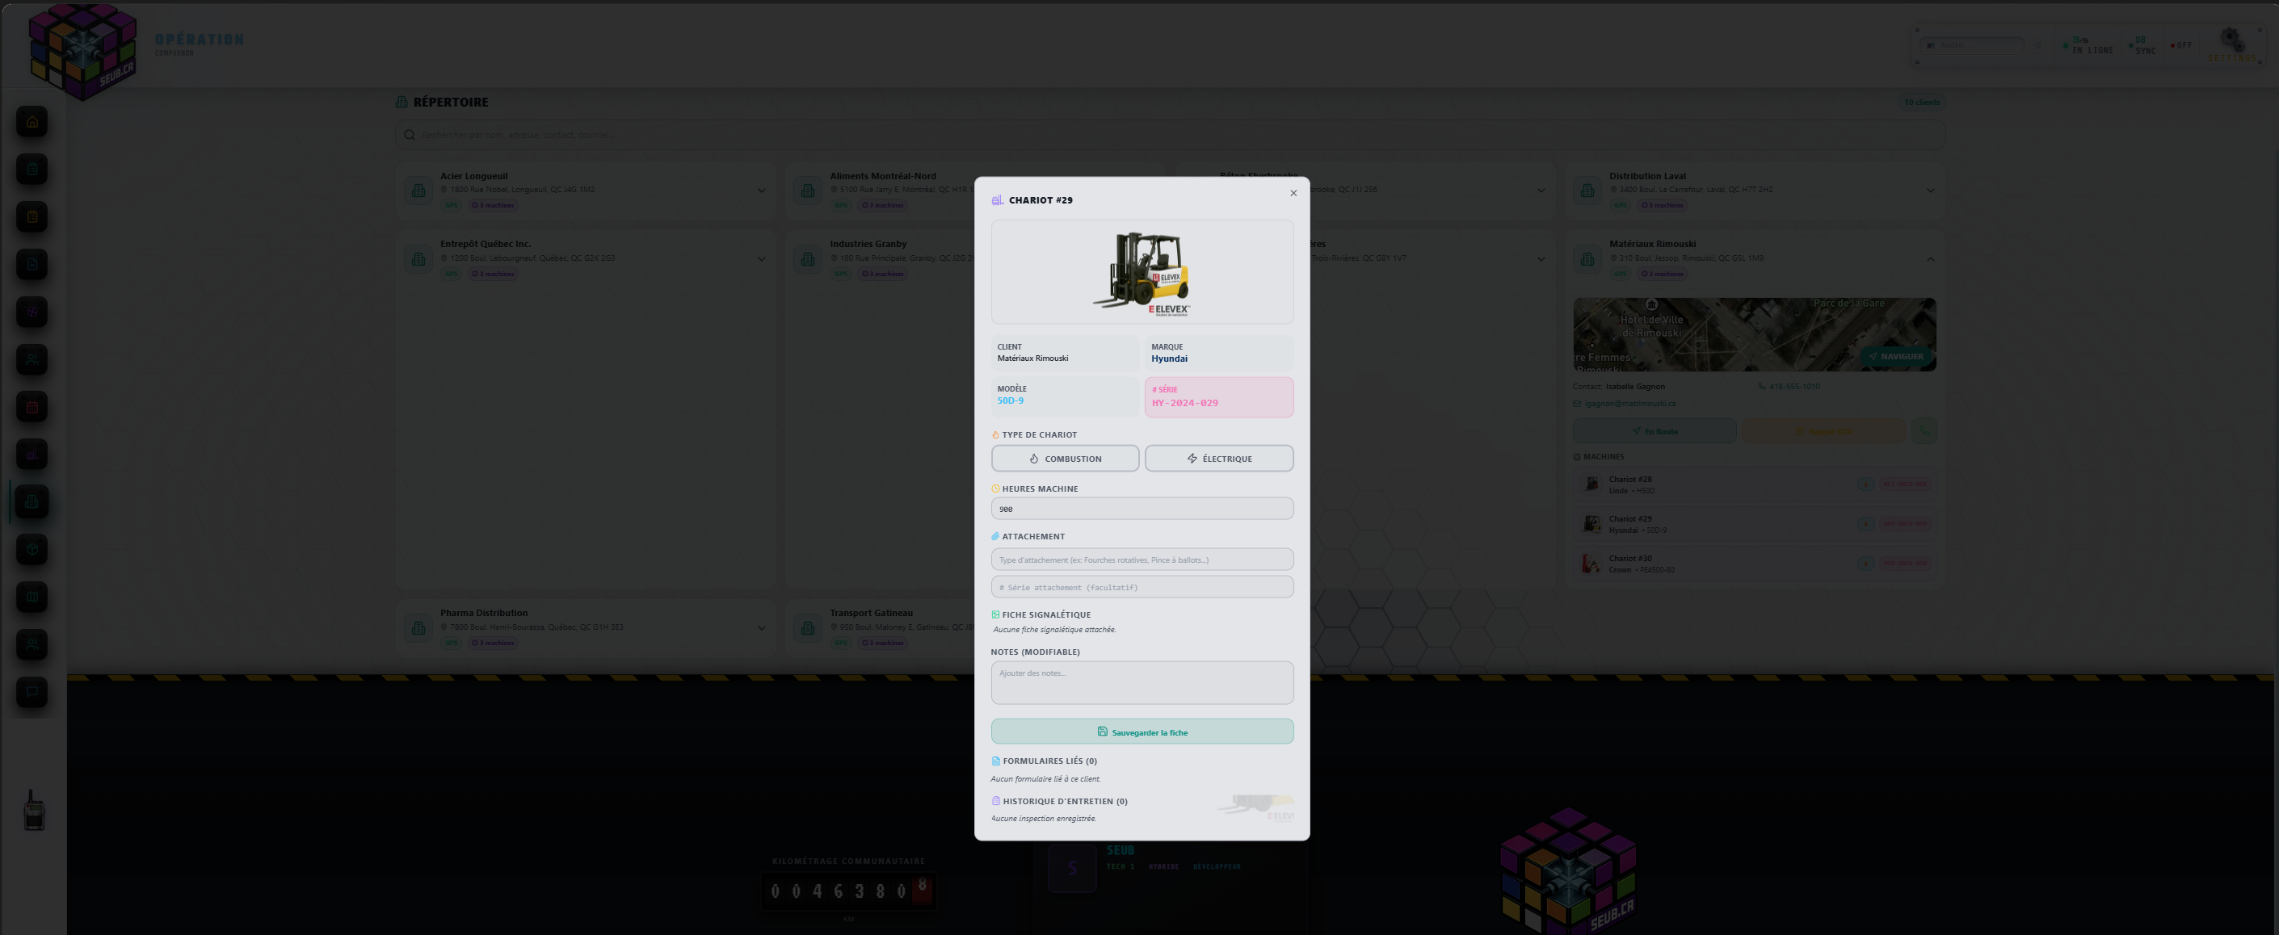This screenshot has width=2279, height=935.
Task: Open the Chariot #30 Crown machine row
Action: coord(1755,564)
